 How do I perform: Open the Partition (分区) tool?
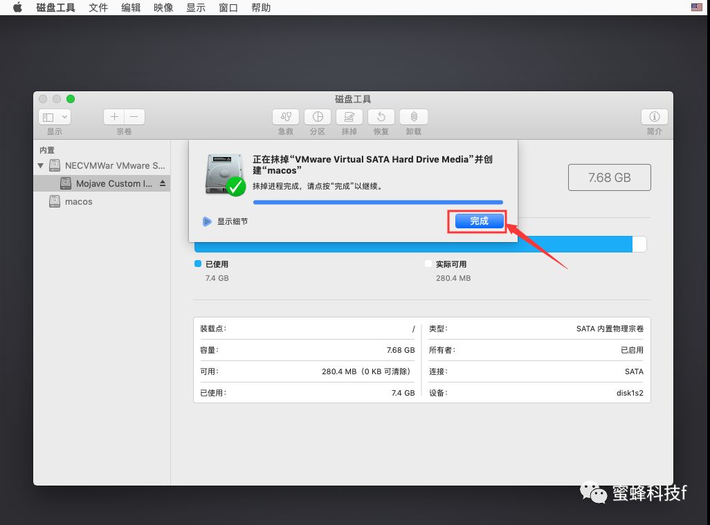[317, 117]
